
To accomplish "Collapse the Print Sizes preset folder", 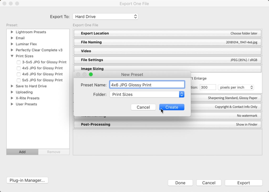I will [x=12, y=56].
